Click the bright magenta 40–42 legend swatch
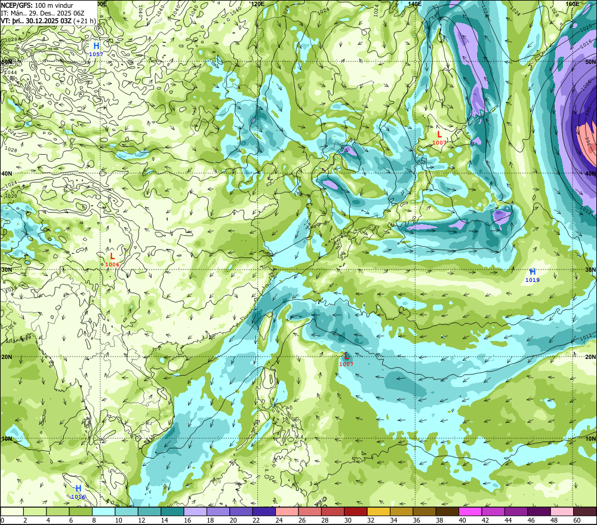Viewport: 597px width, 525px height. pyautogui.click(x=470, y=511)
